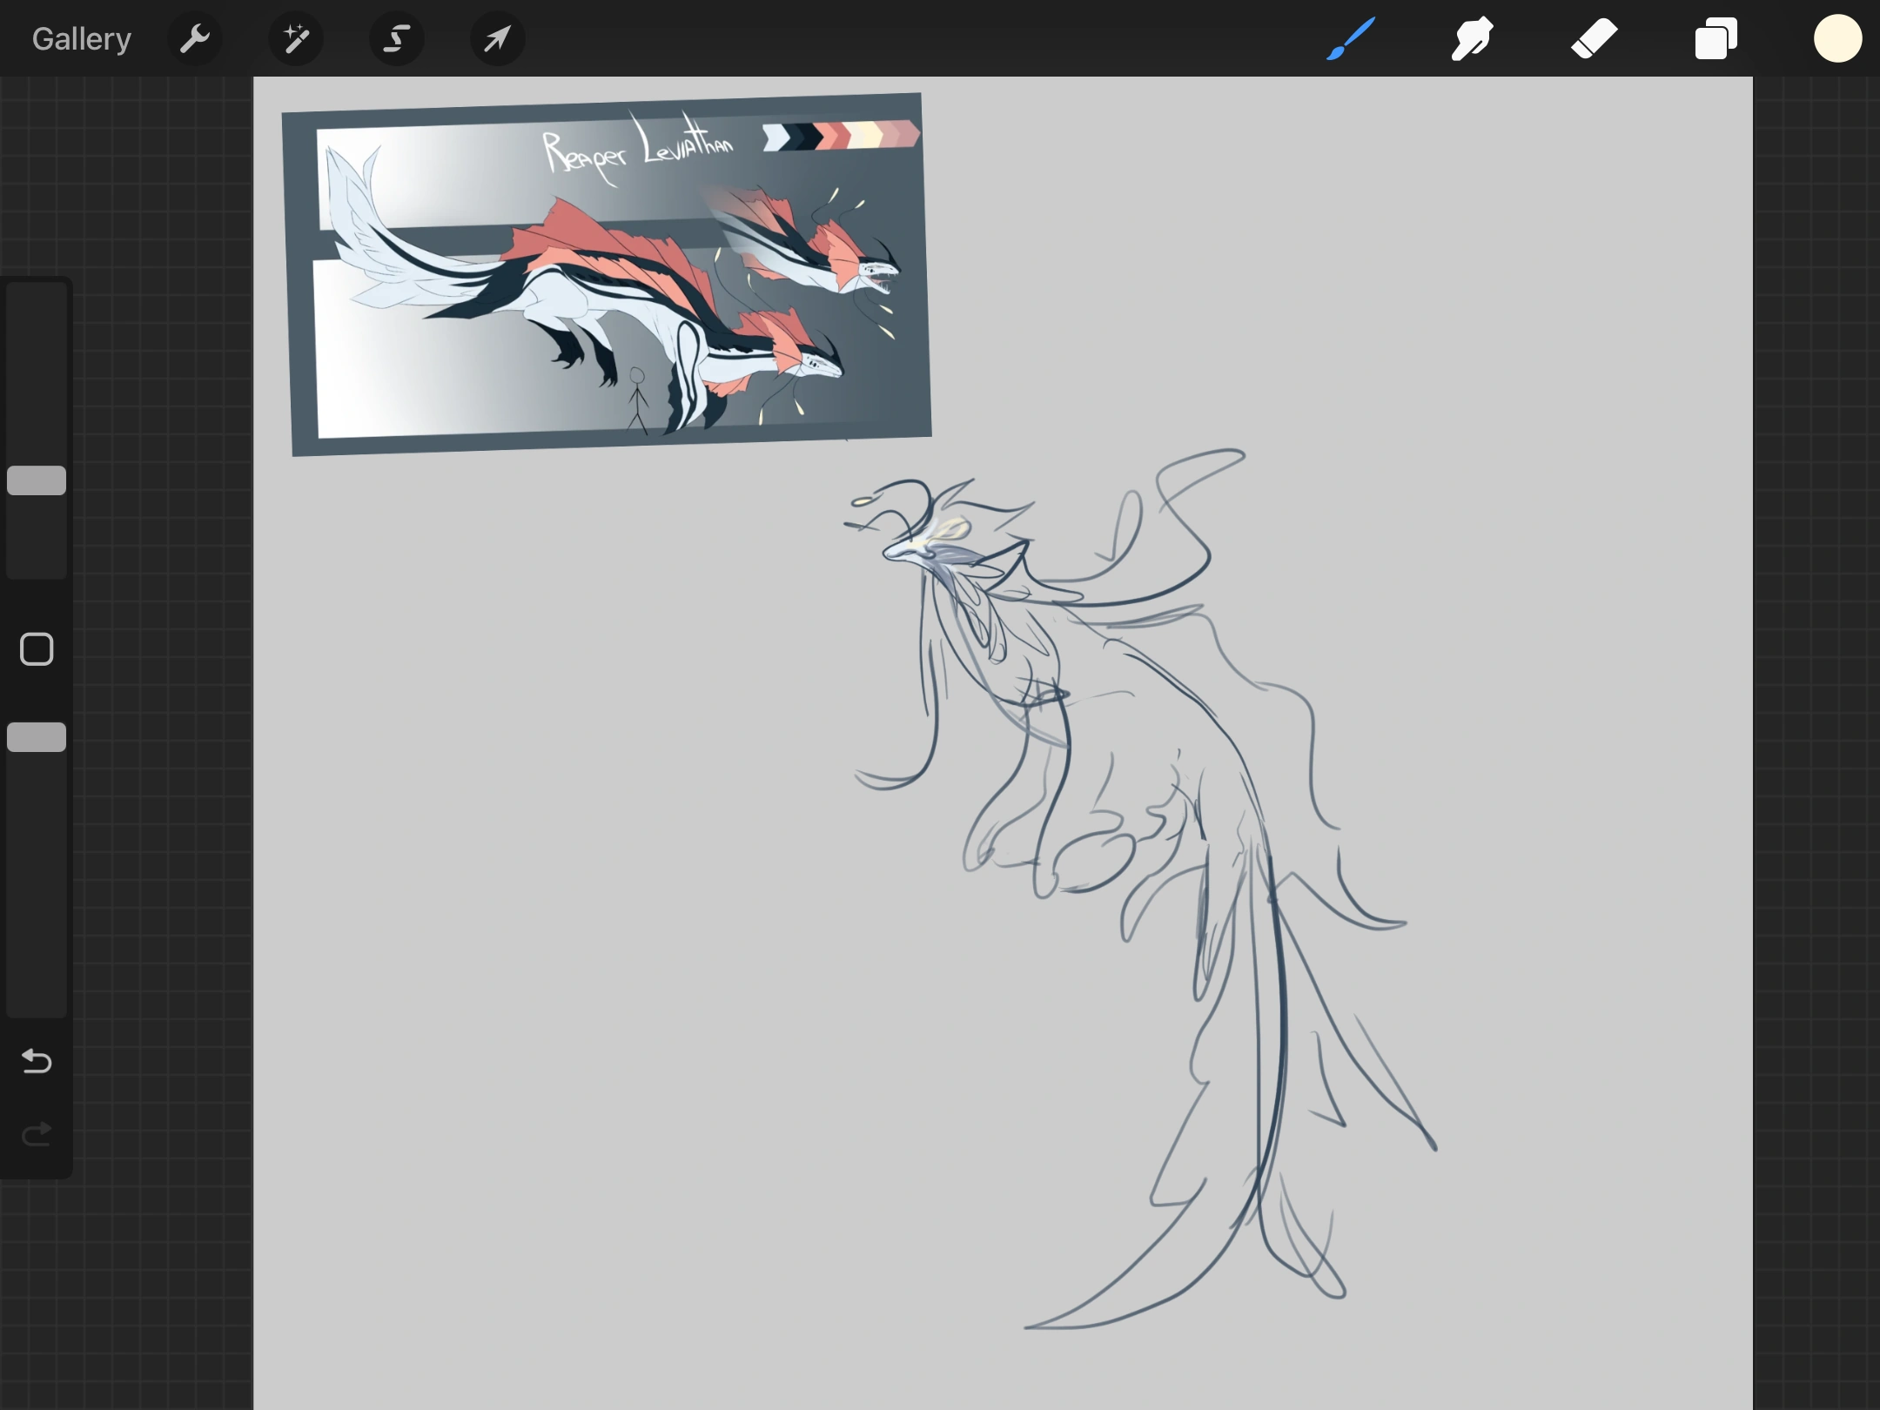Image resolution: width=1880 pixels, height=1410 pixels.
Task: Tap the sidebar slider handle
Action: [x=36, y=480]
